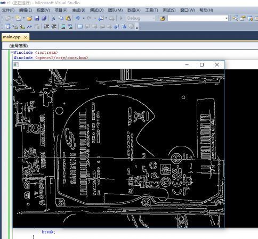
Task: Click the Save All icon
Action: click(44, 18)
